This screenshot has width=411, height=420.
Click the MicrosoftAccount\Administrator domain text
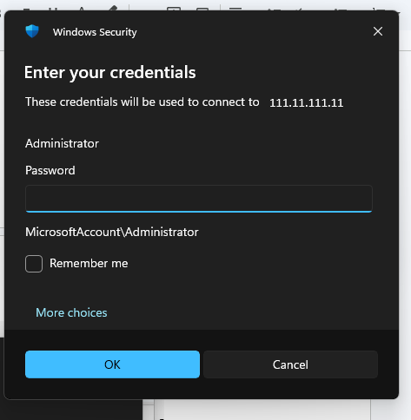[112, 232]
